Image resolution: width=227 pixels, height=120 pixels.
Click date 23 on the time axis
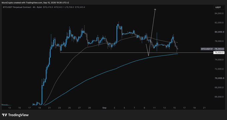(x=59, y=108)
